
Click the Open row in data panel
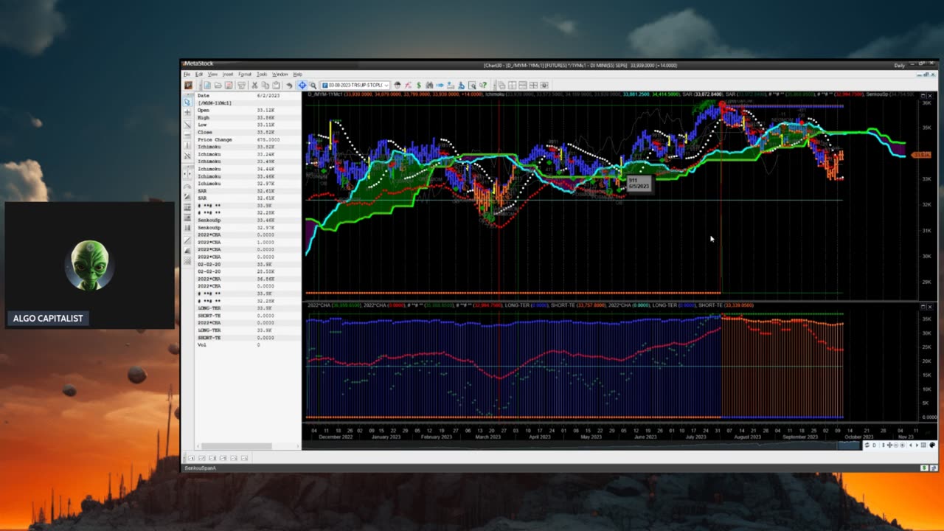coord(249,111)
